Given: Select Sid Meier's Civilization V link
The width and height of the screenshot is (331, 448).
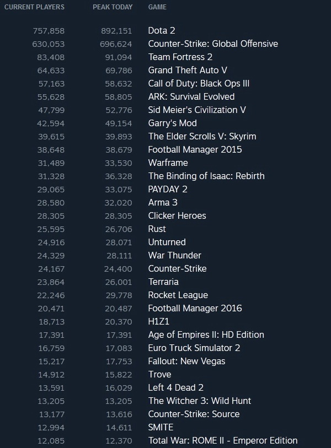Looking at the screenshot, I should click(x=197, y=110).
